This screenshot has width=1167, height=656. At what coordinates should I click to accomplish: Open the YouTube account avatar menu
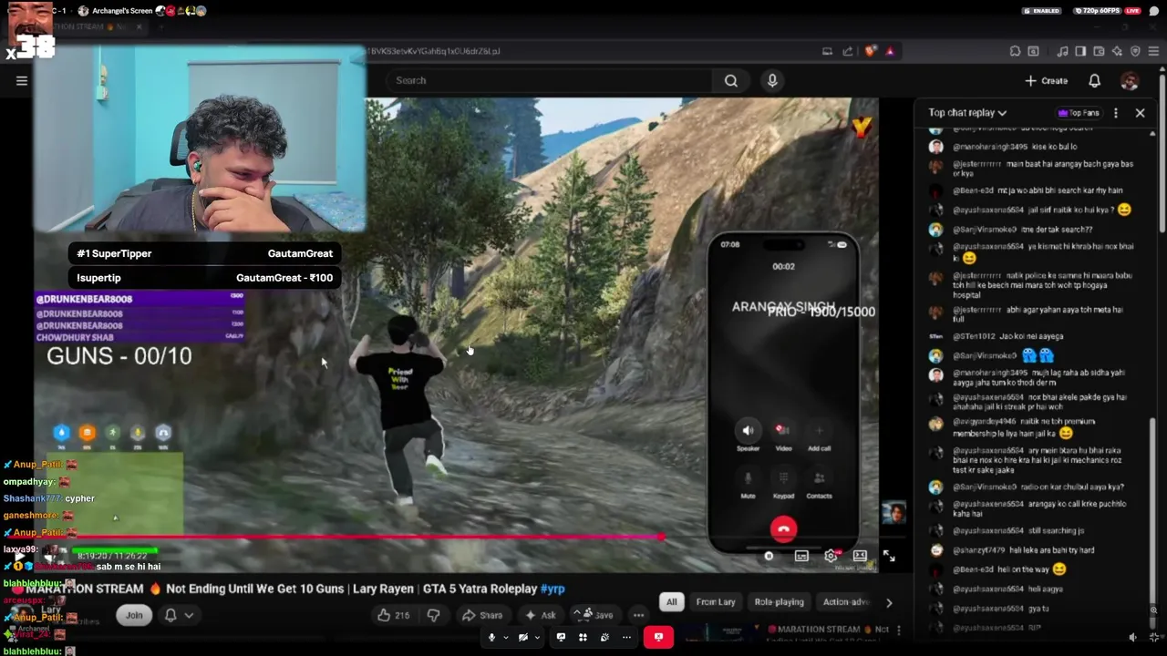[x=1130, y=80]
